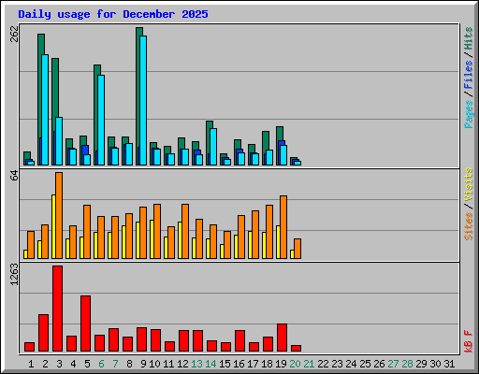
Task: Click the yellow Visits bar for day 3
Action: point(53,226)
